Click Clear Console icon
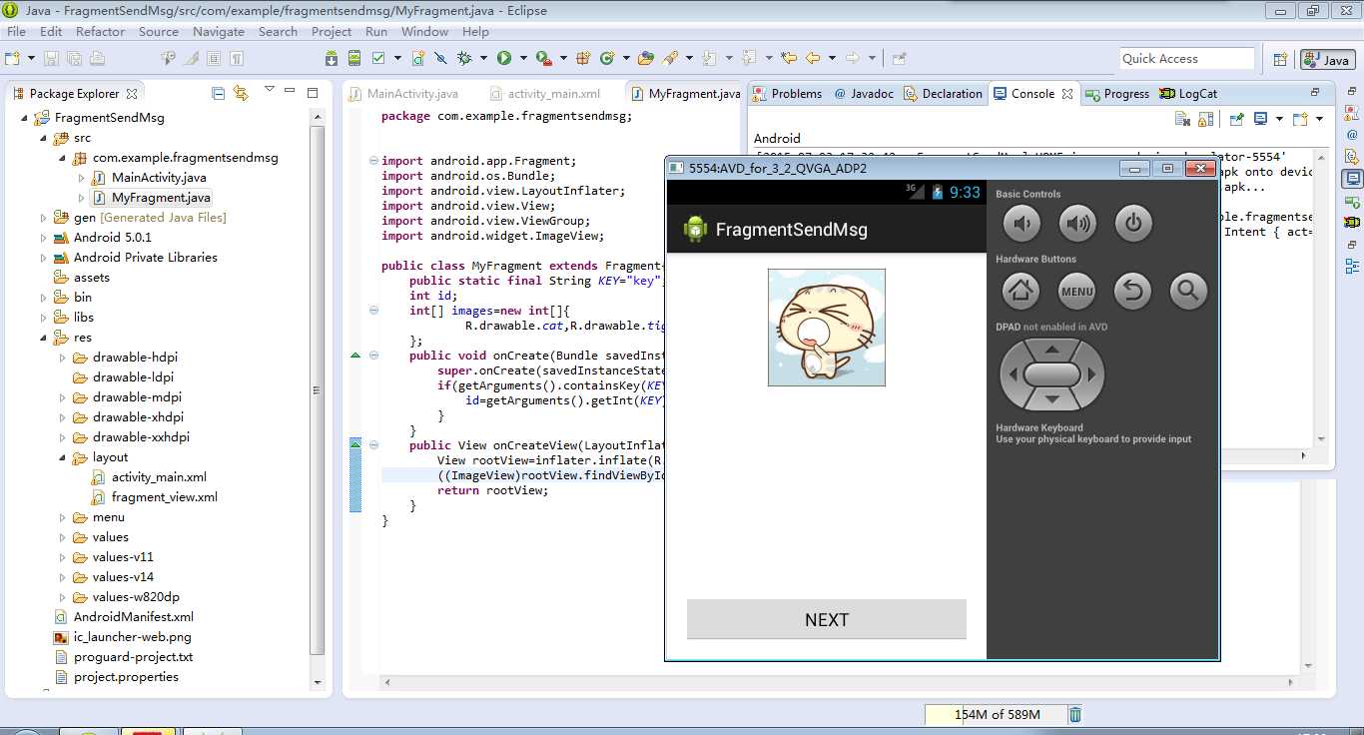 [1182, 119]
